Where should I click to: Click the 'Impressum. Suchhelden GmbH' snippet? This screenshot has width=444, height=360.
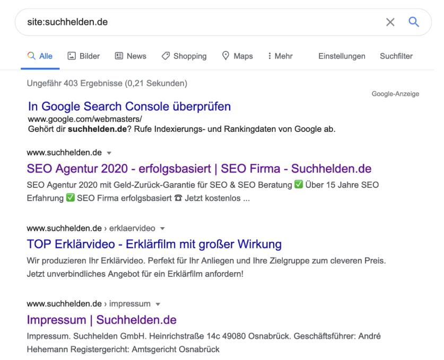click(x=204, y=343)
